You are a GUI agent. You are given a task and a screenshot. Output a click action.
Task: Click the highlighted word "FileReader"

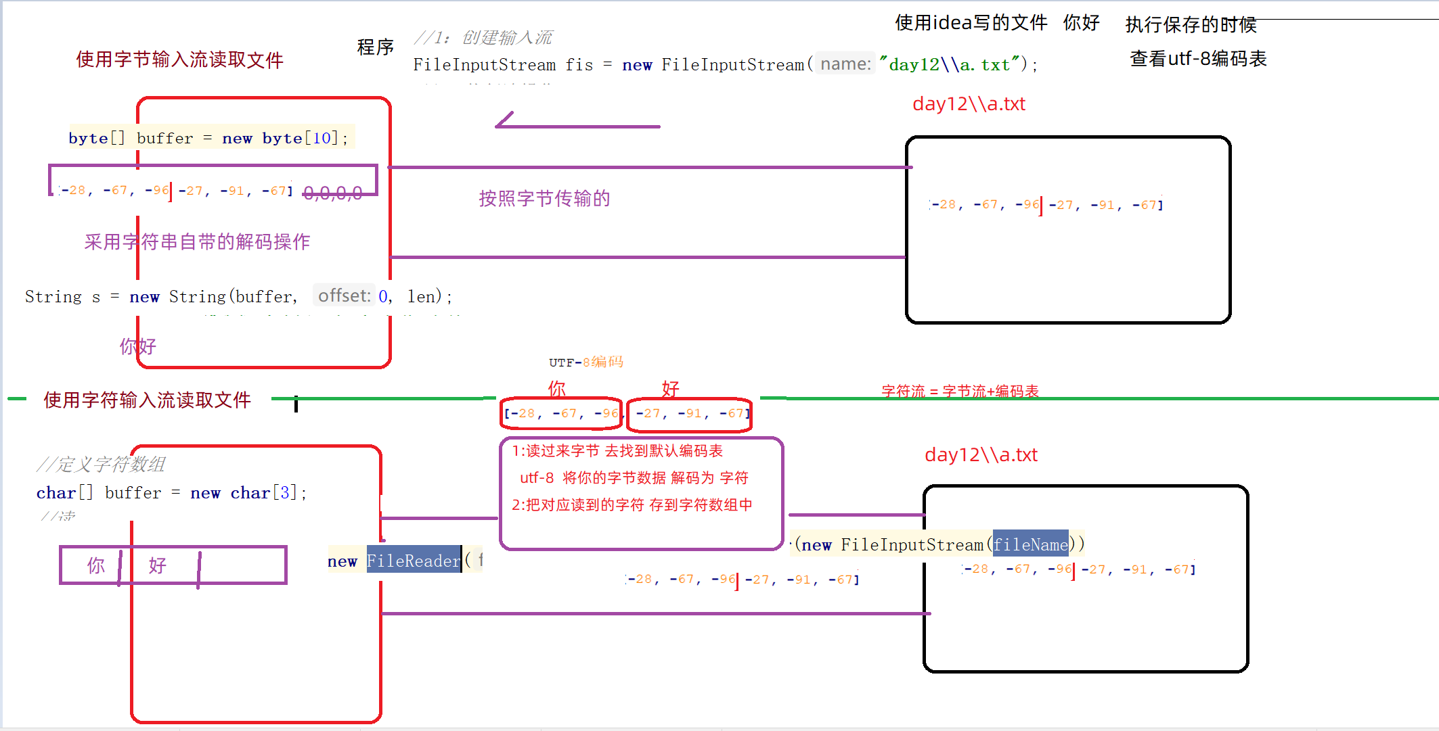pyautogui.click(x=414, y=561)
